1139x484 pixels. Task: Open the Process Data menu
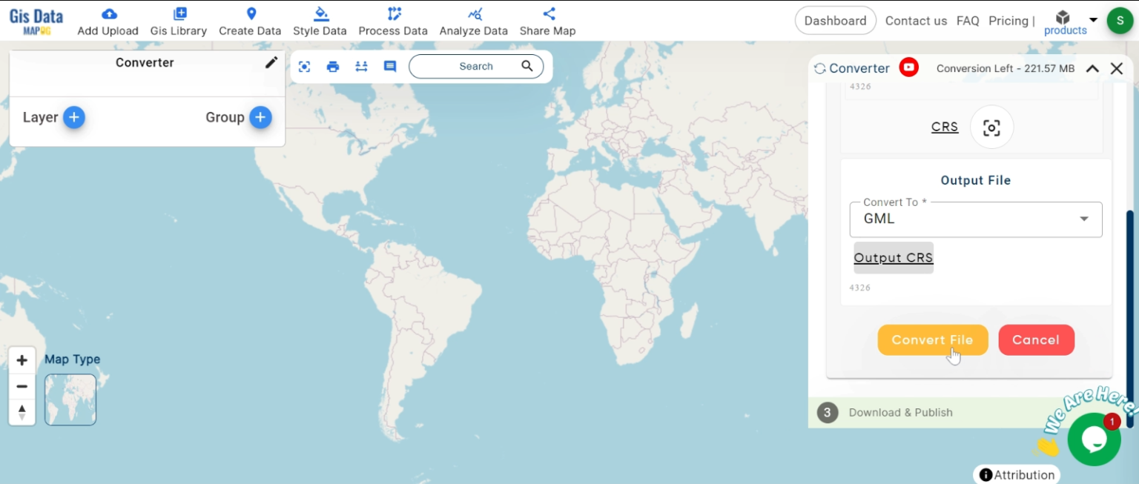393,21
